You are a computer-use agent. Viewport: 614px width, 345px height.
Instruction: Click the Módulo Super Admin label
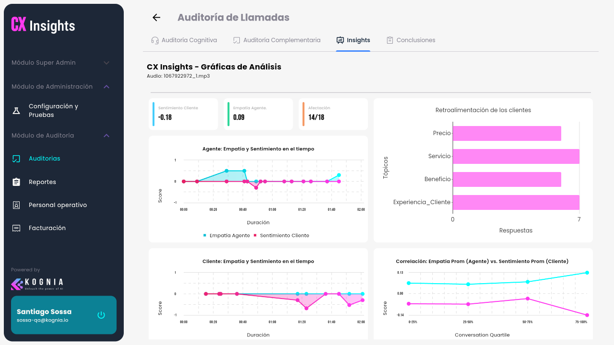click(44, 63)
